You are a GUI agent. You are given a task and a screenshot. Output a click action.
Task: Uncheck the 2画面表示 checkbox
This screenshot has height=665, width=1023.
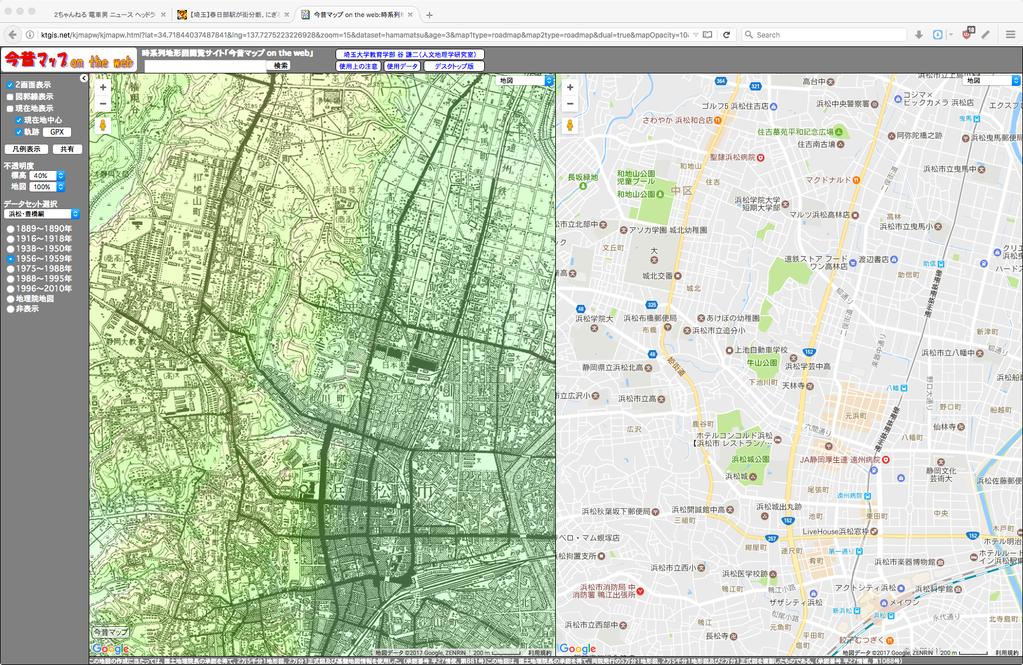(x=10, y=85)
